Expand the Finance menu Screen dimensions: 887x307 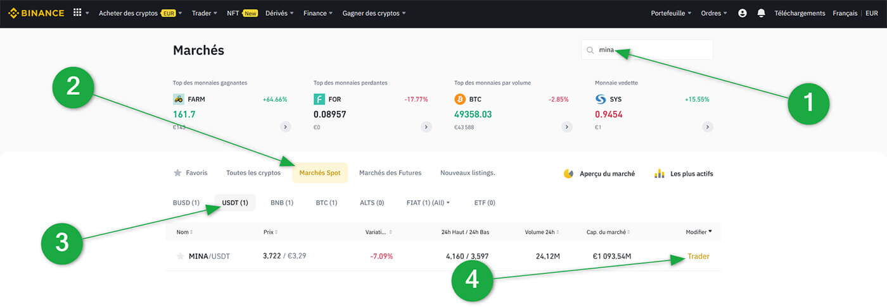[x=318, y=13]
